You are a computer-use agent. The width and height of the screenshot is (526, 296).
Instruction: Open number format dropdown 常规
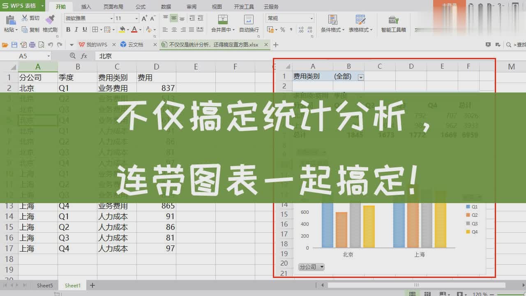point(291,18)
